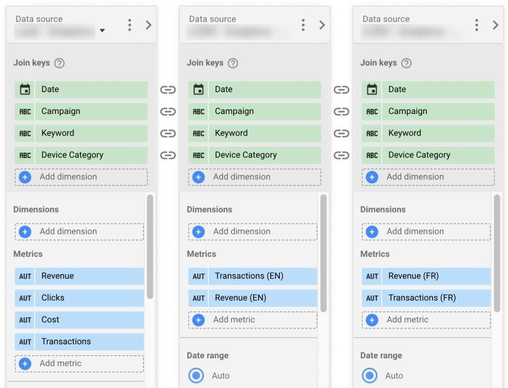Open the middle panel's overflow menu

coord(303,25)
